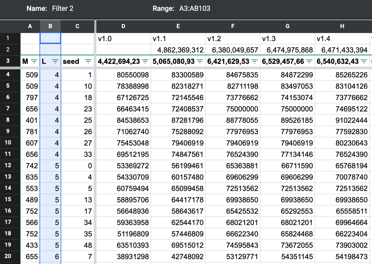Click seed value 48 in row 19
Screen dimensions: 372x264
[77, 245]
